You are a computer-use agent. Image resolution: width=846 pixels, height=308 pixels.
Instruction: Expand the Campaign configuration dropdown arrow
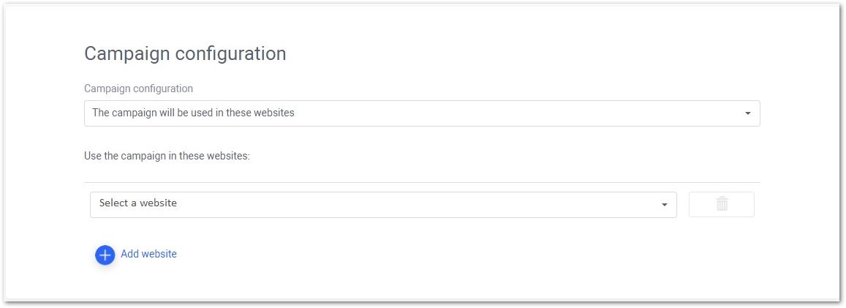coord(748,113)
